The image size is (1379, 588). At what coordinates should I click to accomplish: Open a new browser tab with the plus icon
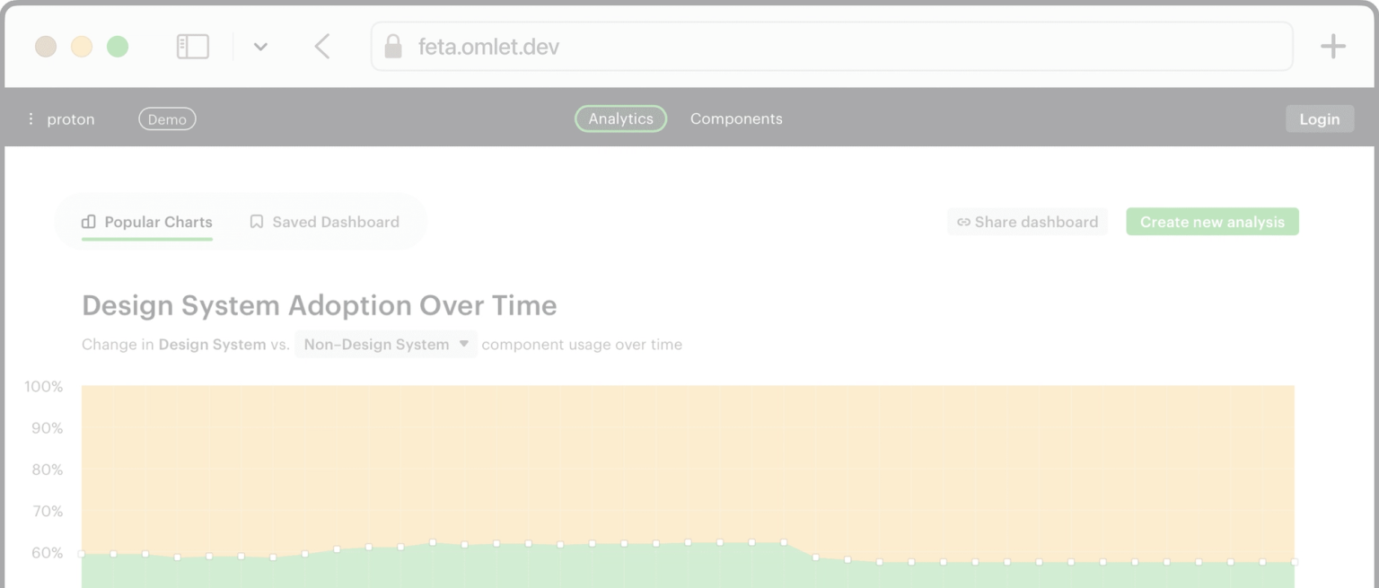(x=1333, y=46)
